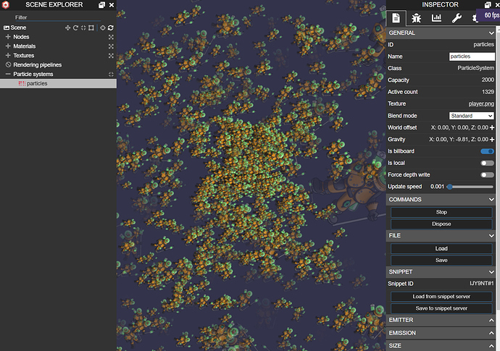Click the picking target icon in Scene row
Image resolution: width=500 pixels, height=351 pixels.
pyautogui.click(x=102, y=28)
